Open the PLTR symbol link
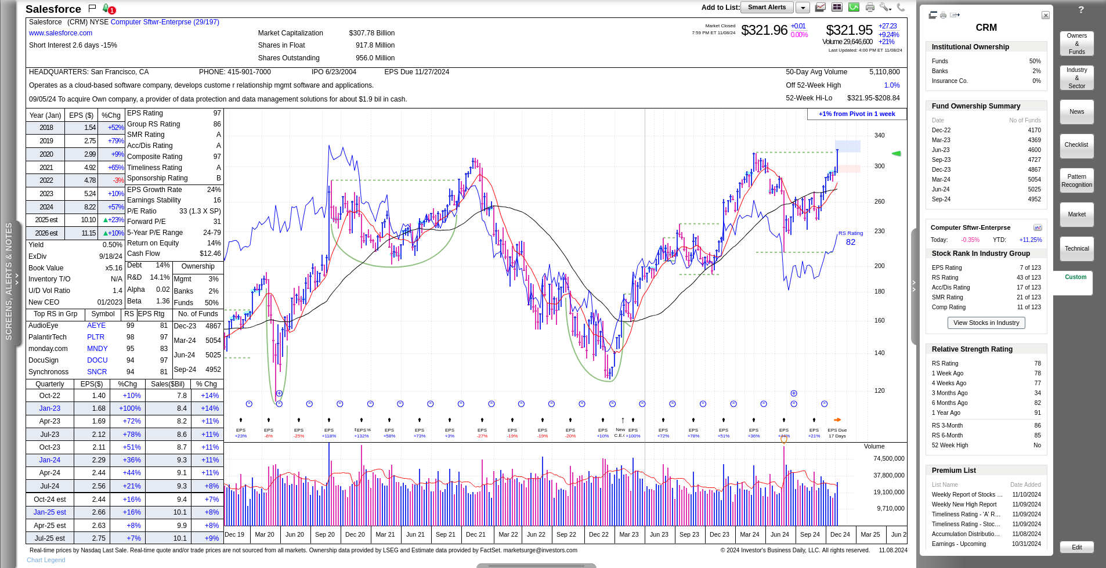The height and width of the screenshot is (568, 1106). pos(96,337)
